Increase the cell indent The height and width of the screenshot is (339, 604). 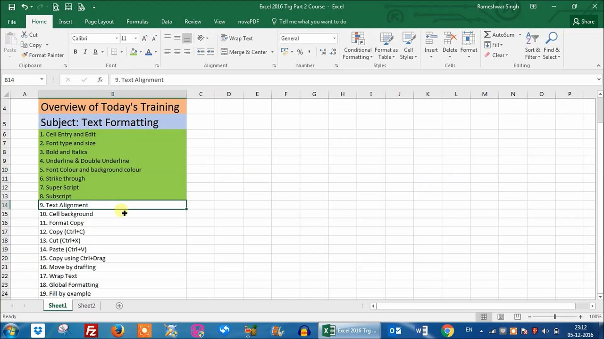[210, 52]
